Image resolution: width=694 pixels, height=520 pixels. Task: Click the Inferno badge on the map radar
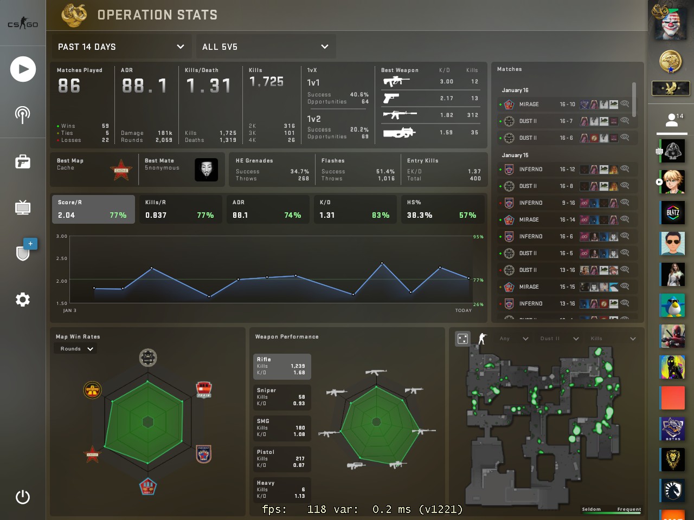203,454
